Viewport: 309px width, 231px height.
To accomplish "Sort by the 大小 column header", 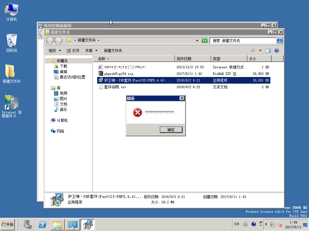I will coord(259,59).
